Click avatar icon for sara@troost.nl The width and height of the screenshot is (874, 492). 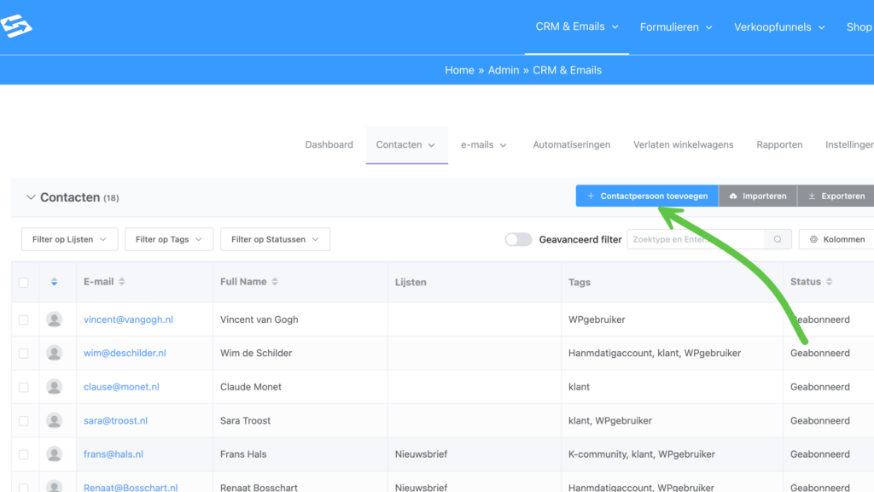click(x=55, y=420)
